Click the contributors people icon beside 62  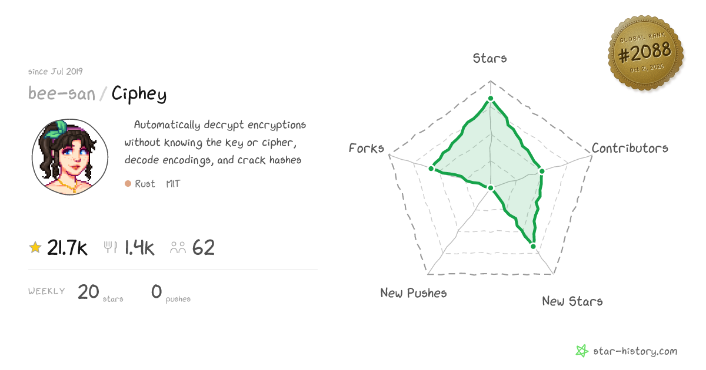[x=178, y=248]
